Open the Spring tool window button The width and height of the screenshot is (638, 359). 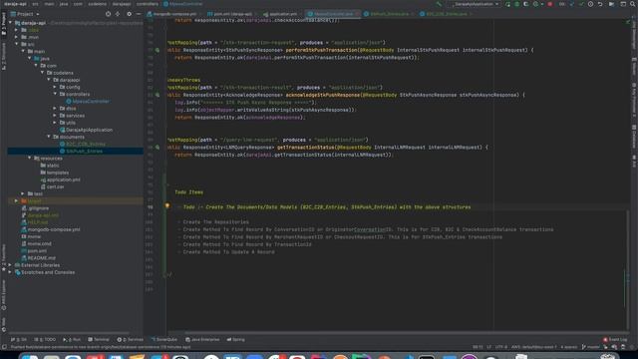[x=235, y=339]
